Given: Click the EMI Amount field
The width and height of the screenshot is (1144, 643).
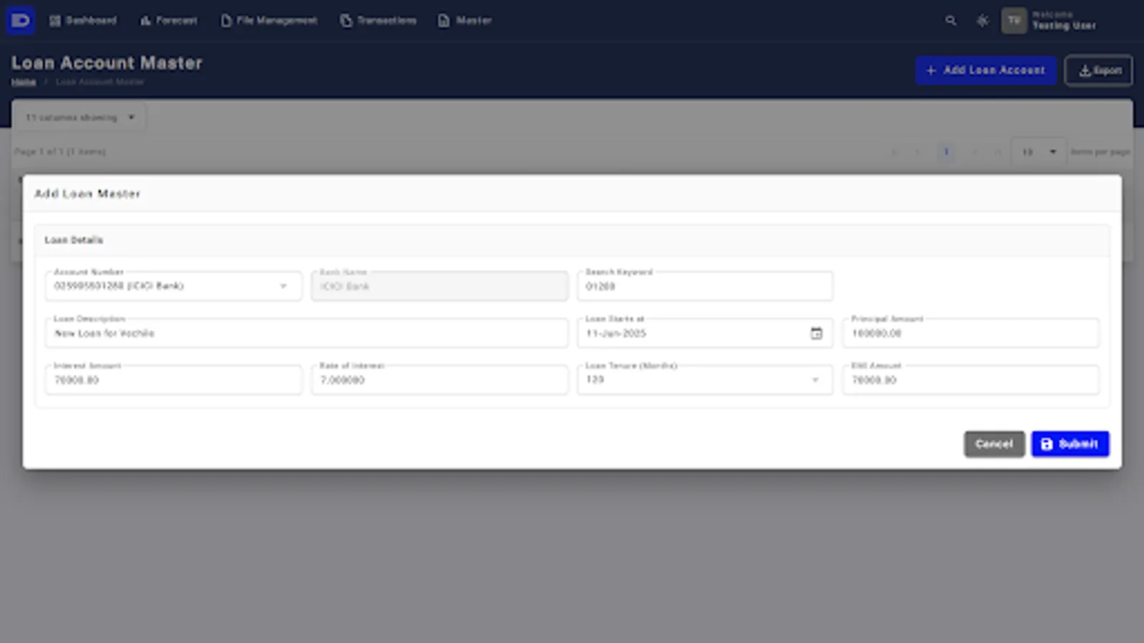Looking at the screenshot, I should [971, 380].
